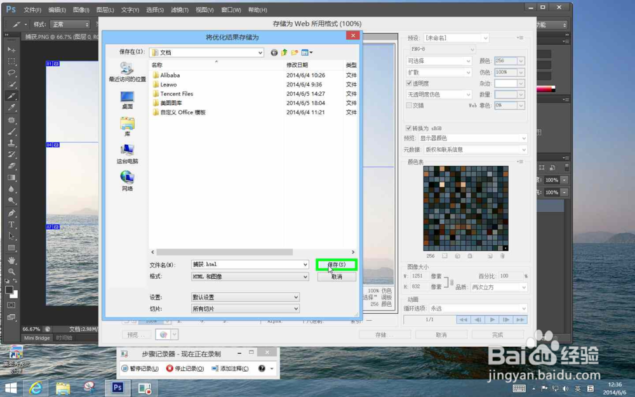
Task: Click the back navigation arrow in the dialog
Action: [x=274, y=52]
